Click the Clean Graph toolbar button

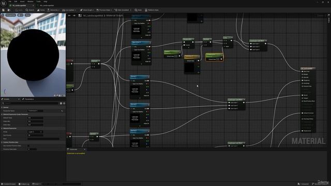[87, 10]
